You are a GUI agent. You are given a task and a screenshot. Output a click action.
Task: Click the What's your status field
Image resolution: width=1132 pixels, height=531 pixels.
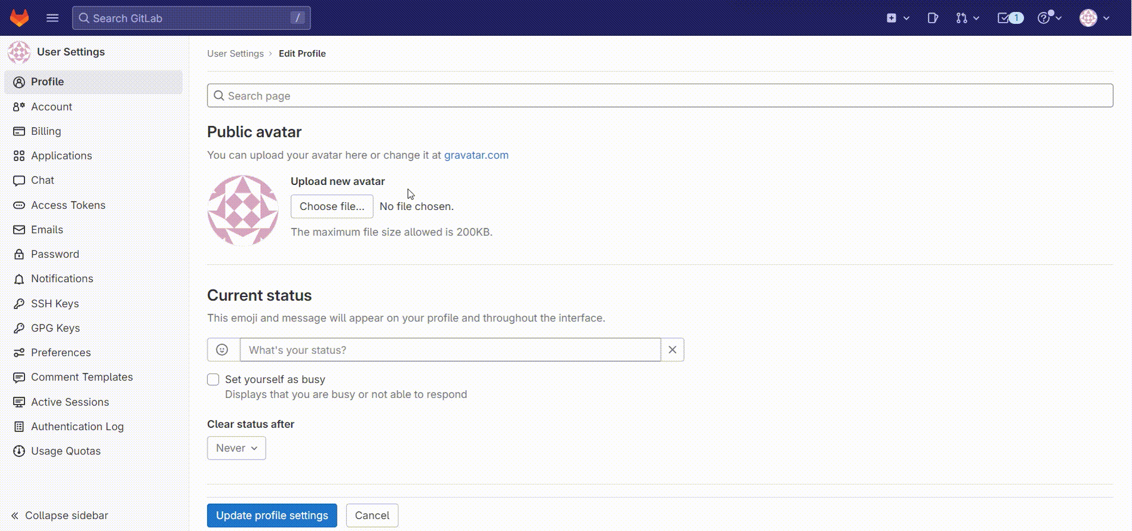[450, 350]
